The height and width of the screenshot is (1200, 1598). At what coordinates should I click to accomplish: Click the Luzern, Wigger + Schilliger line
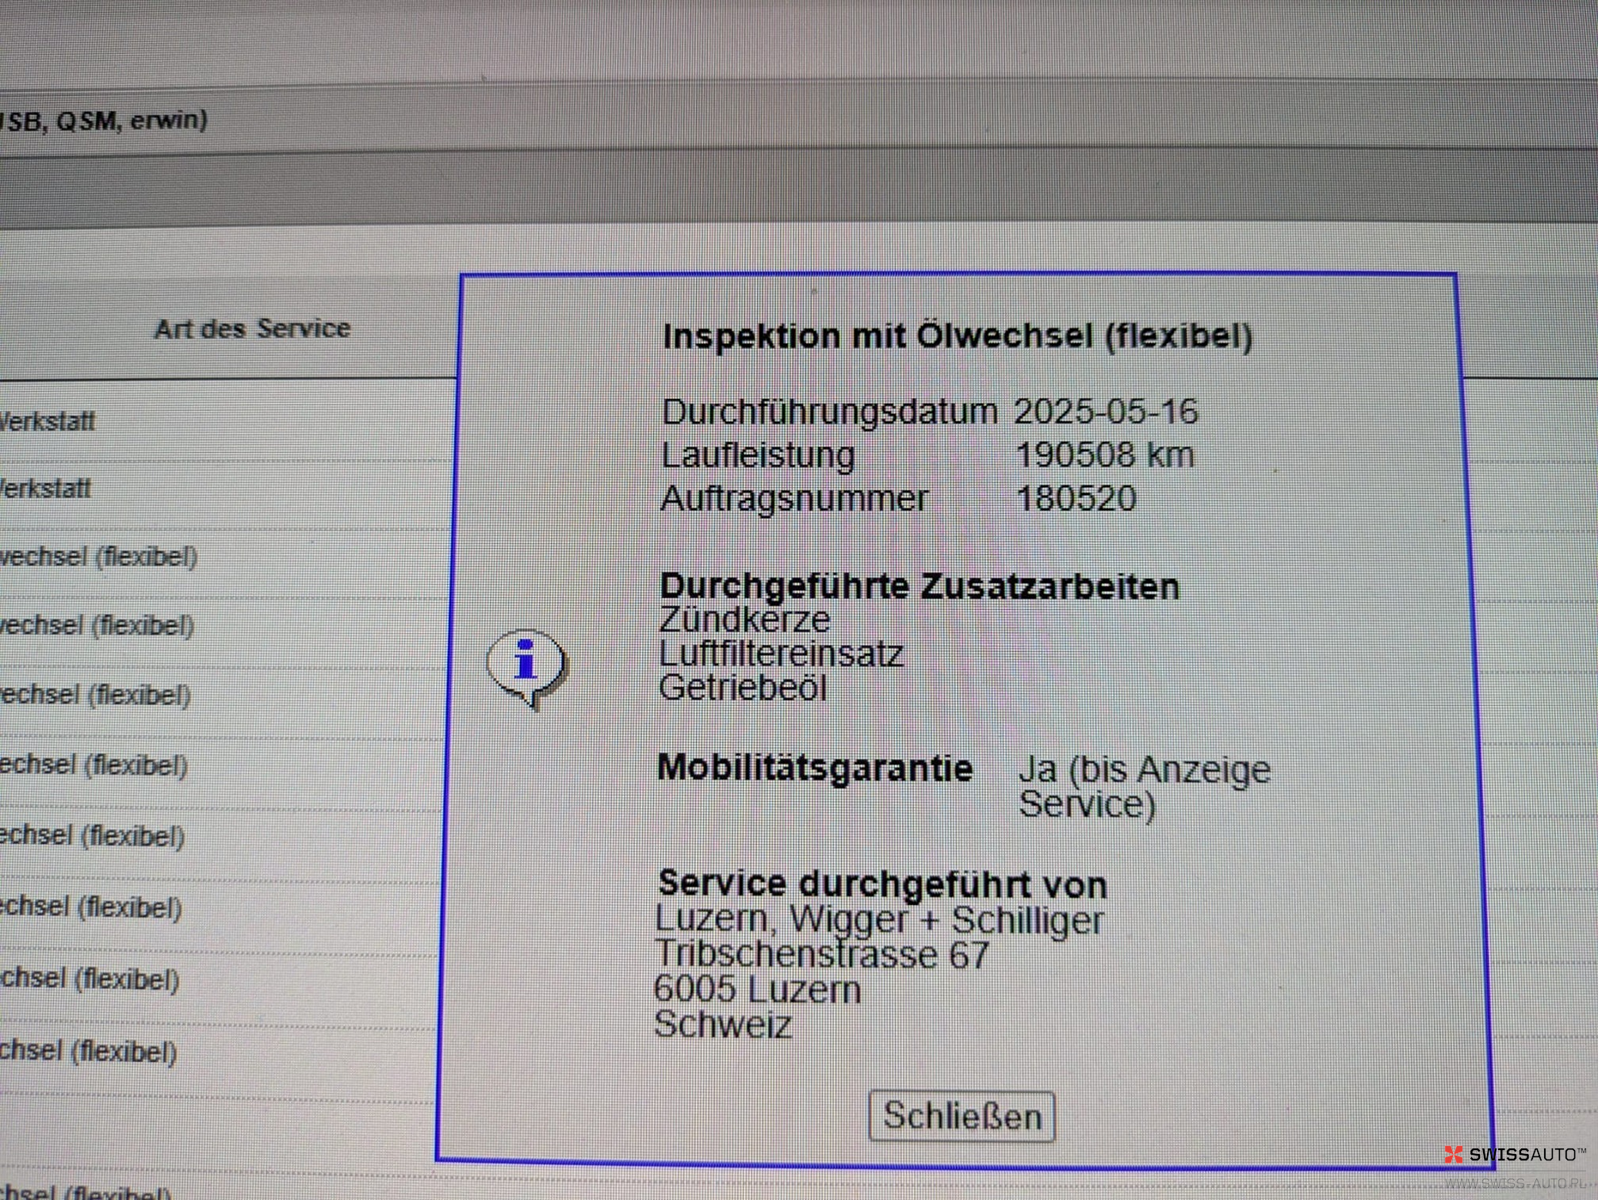[x=878, y=920]
